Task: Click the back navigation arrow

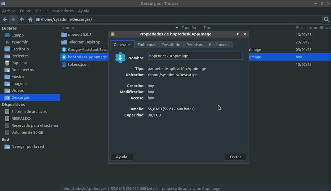Action: [5, 19]
